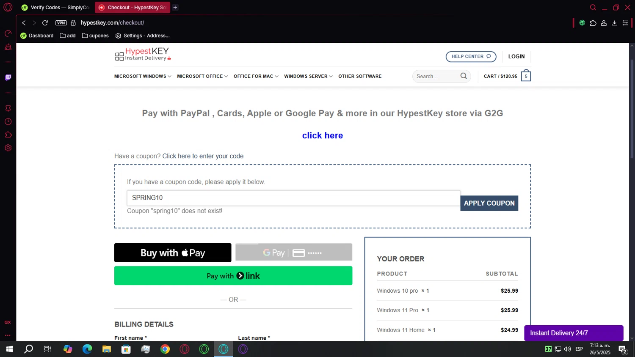Screen dimensions: 635x357
Task: Select the Checkout - HypestKey tab
Action: [x=132, y=7]
